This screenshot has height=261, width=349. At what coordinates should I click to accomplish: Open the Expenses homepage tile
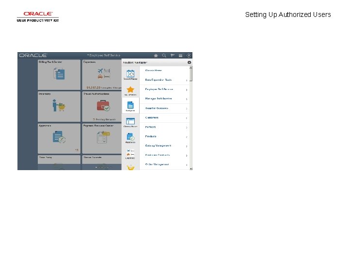coord(102,74)
